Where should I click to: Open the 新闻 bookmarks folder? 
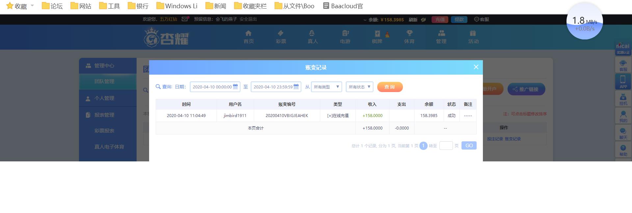point(216,6)
